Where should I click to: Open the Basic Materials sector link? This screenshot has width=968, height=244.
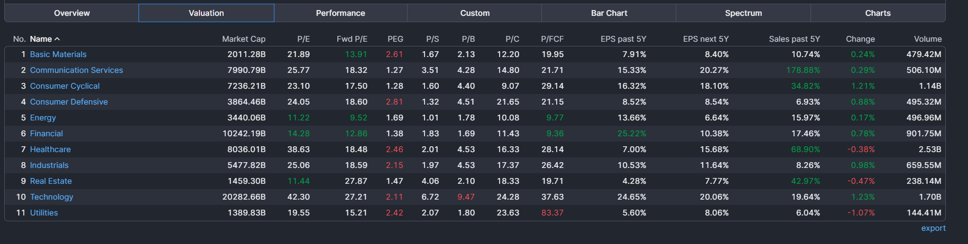click(x=58, y=54)
